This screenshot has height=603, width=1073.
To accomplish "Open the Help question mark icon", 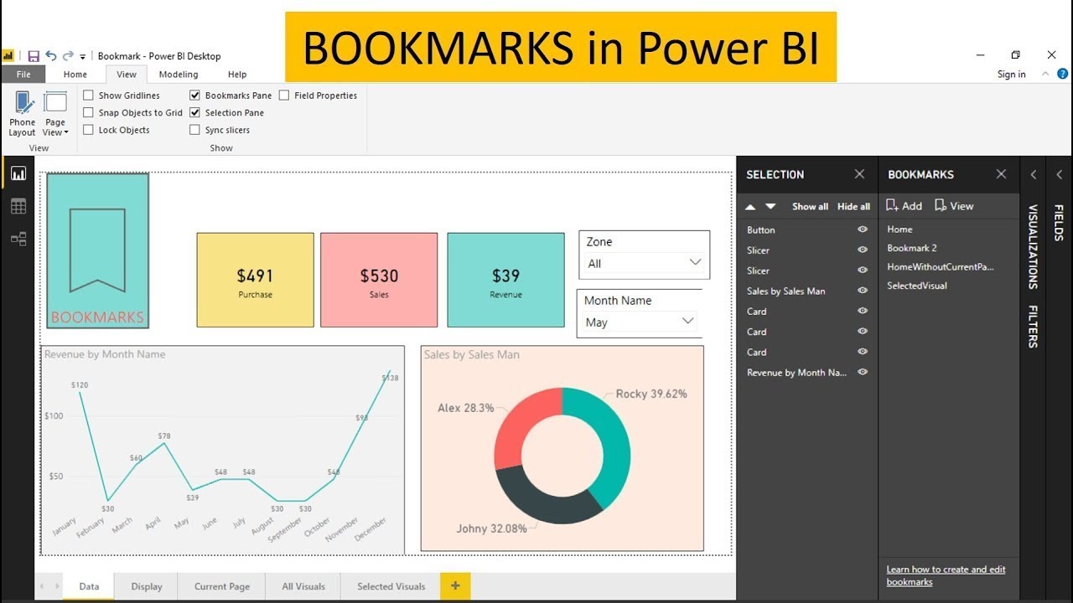I will (x=1062, y=74).
